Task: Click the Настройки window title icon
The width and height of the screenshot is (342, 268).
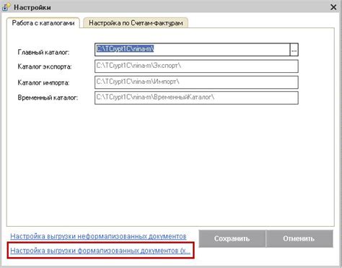Action: 6,7
